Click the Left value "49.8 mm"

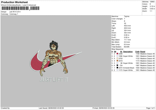[127, 26]
